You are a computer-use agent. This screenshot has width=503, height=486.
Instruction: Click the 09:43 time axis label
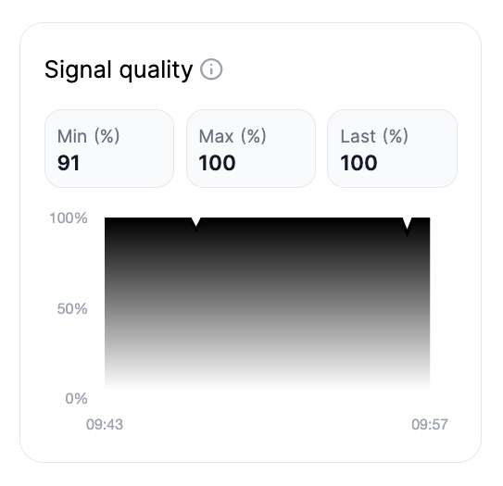click(x=105, y=425)
